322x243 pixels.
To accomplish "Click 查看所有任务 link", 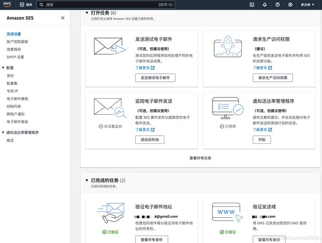I will click(200, 158).
